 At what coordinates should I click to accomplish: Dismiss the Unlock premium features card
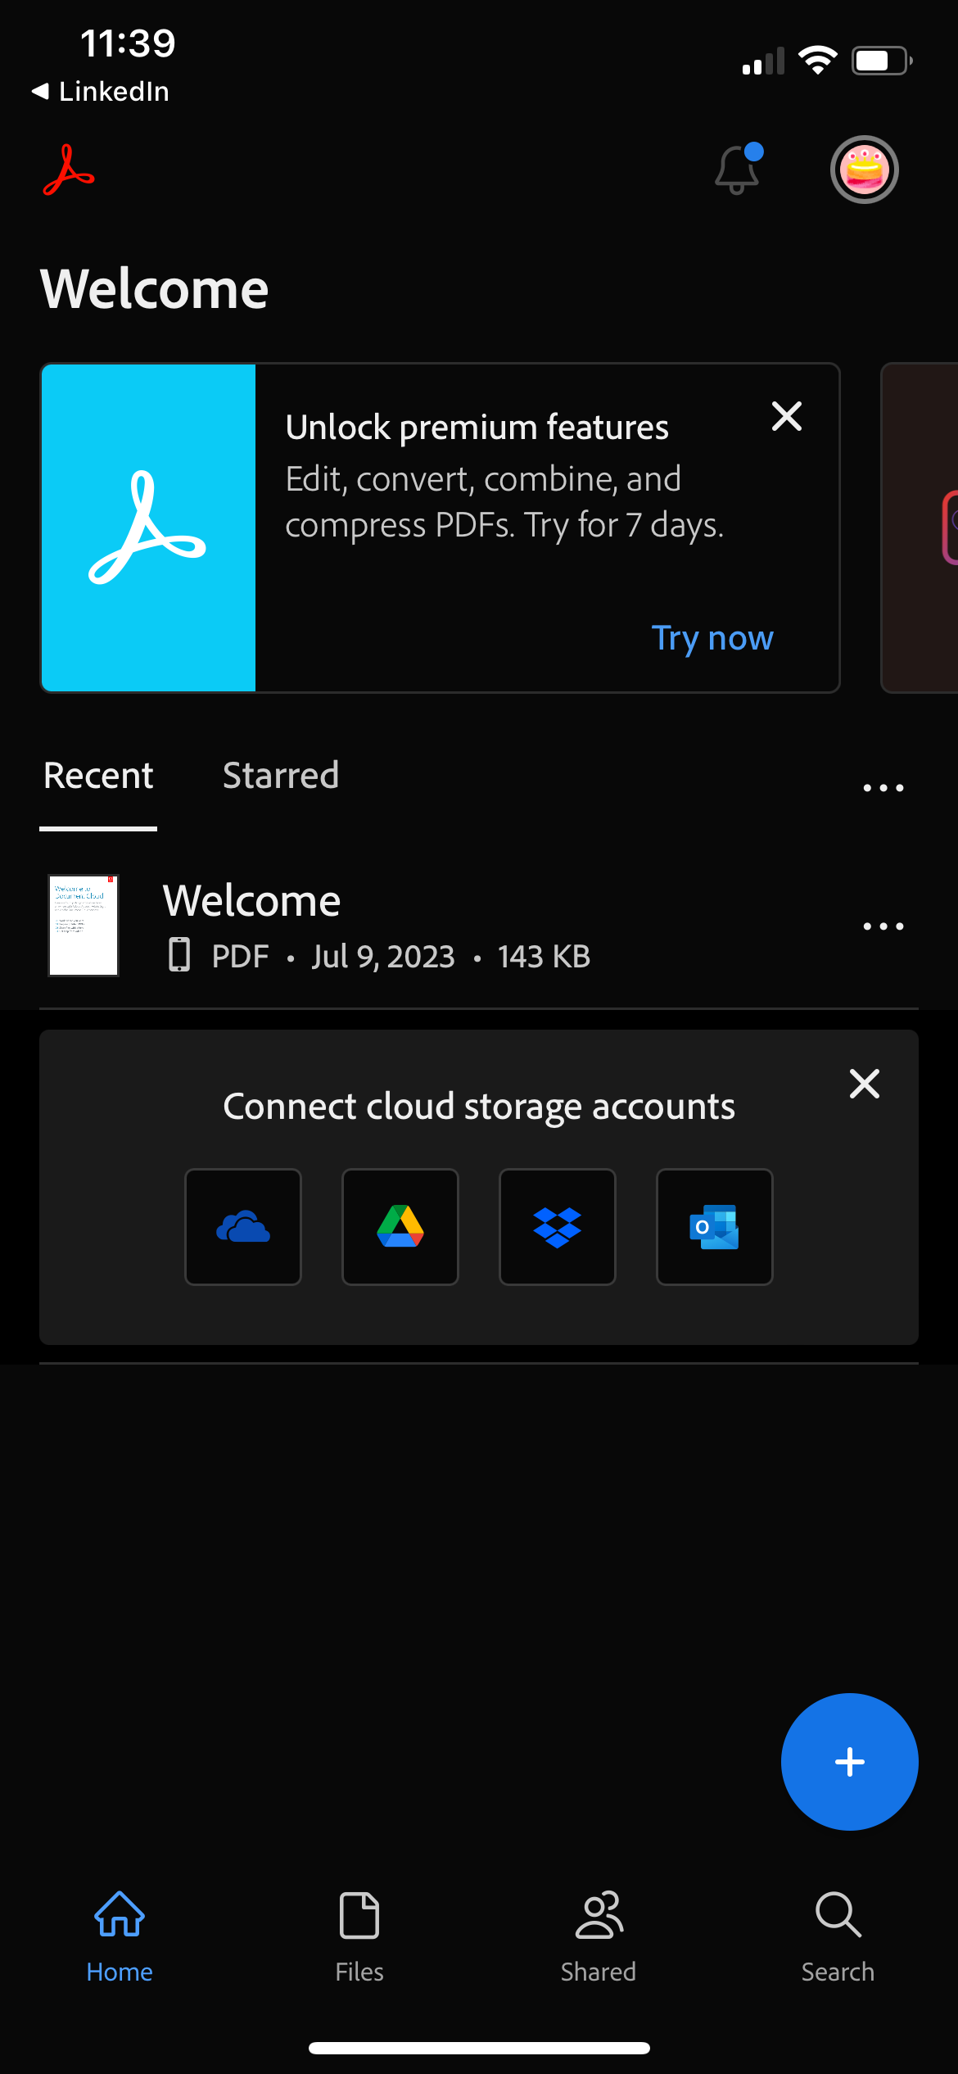(787, 416)
